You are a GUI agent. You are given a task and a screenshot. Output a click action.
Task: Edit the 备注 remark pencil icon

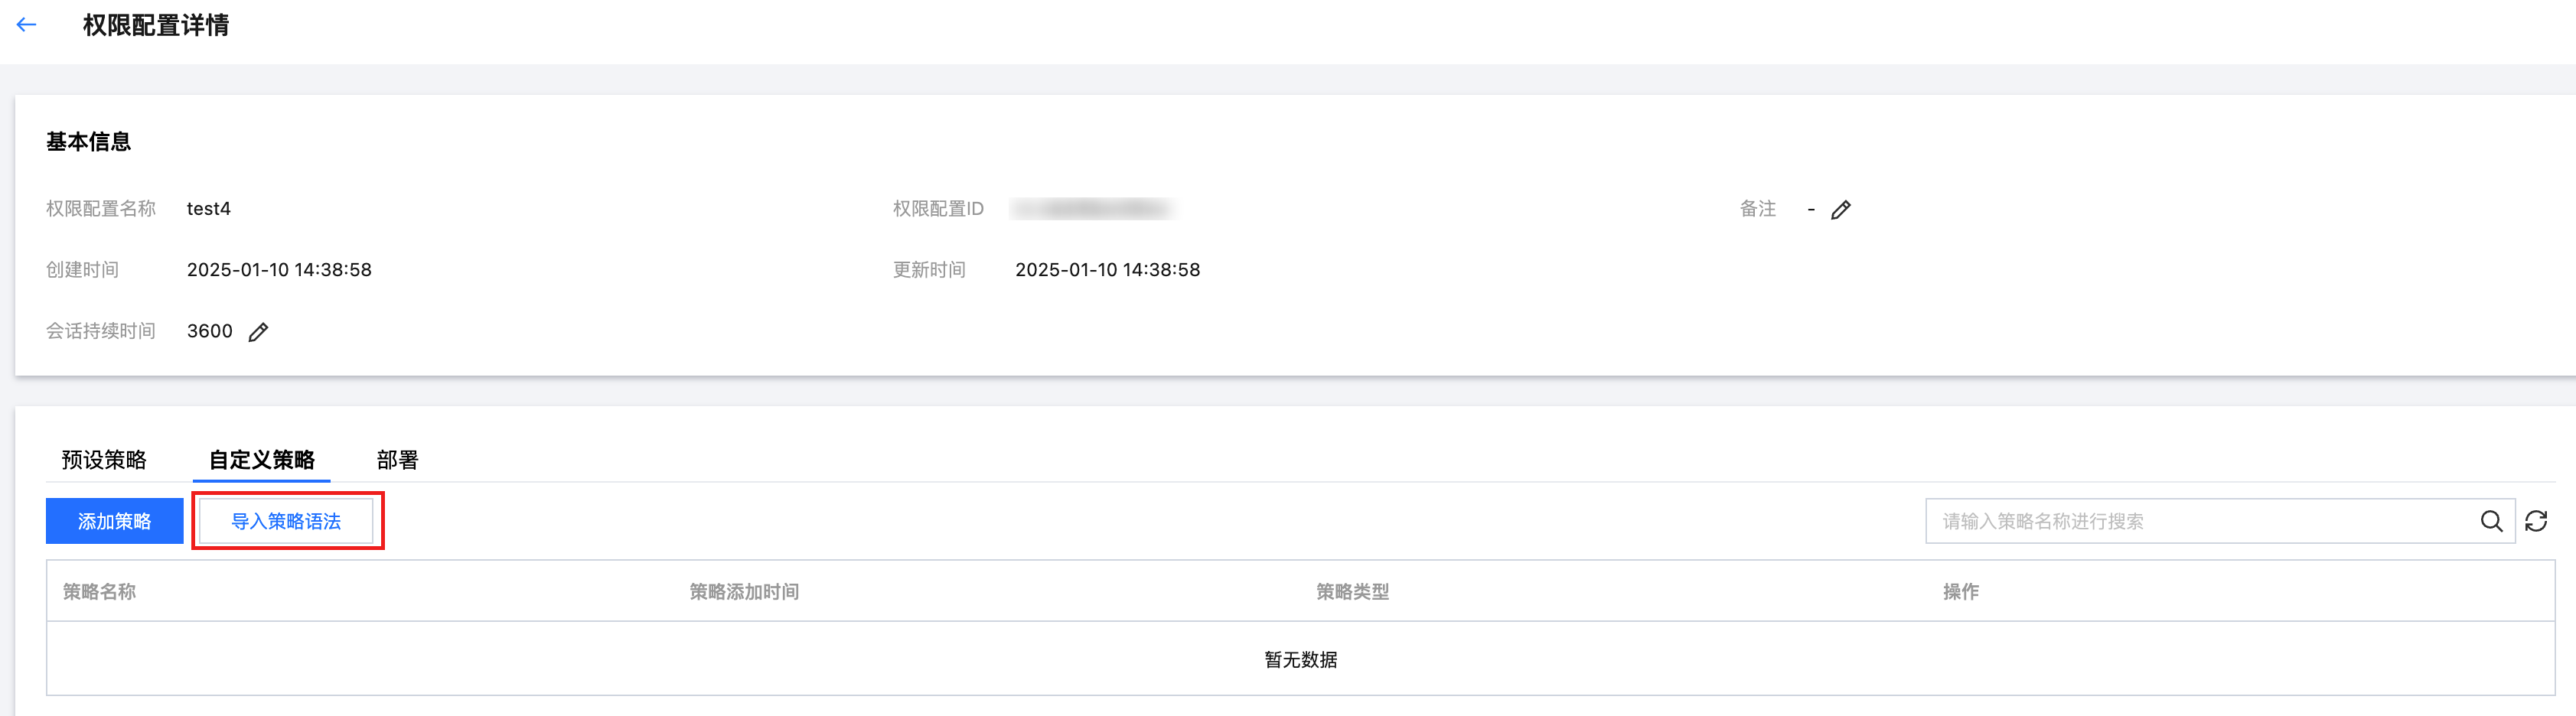pos(1840,210)
